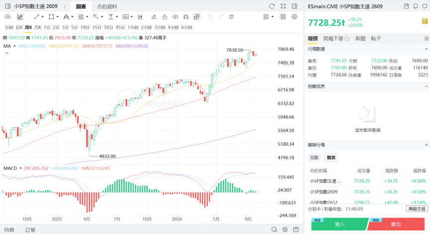Viewport: 430px width, 234px height.
Task: Select the 日K timeframe
Action: click(19, 27)
